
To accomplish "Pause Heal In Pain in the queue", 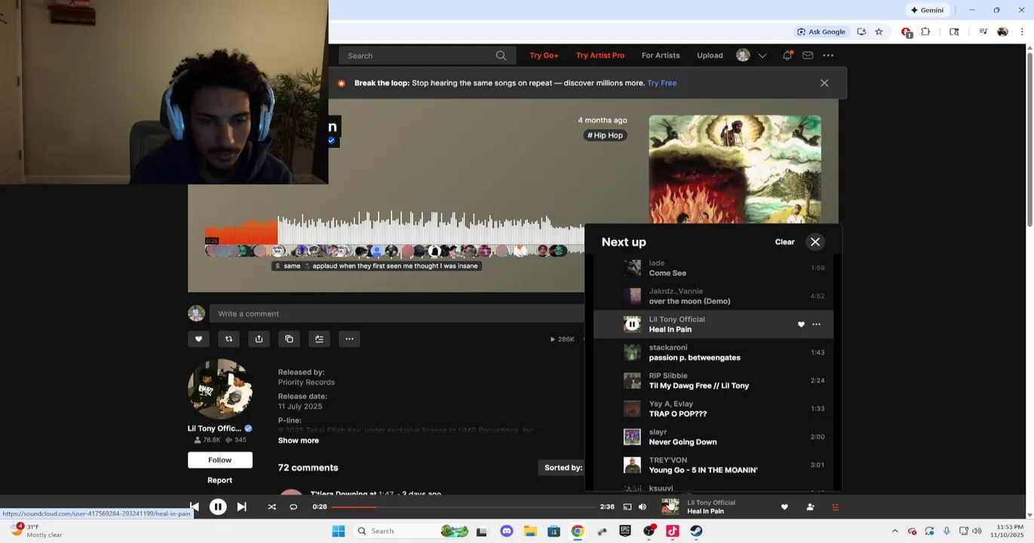I will click(x=632, y=324).
